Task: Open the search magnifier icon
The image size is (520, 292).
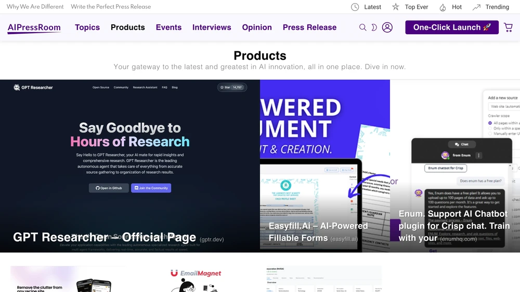Action: (x=363, y=27)
